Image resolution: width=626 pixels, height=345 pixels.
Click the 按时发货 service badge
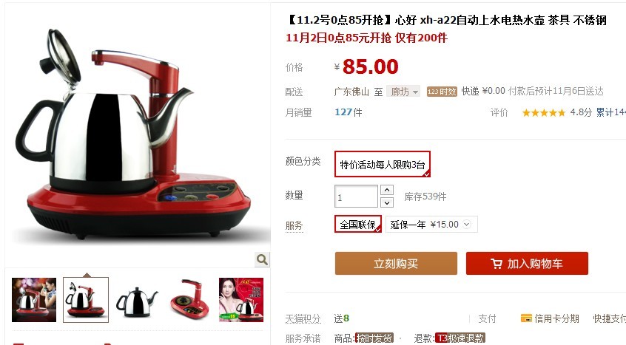374,338
